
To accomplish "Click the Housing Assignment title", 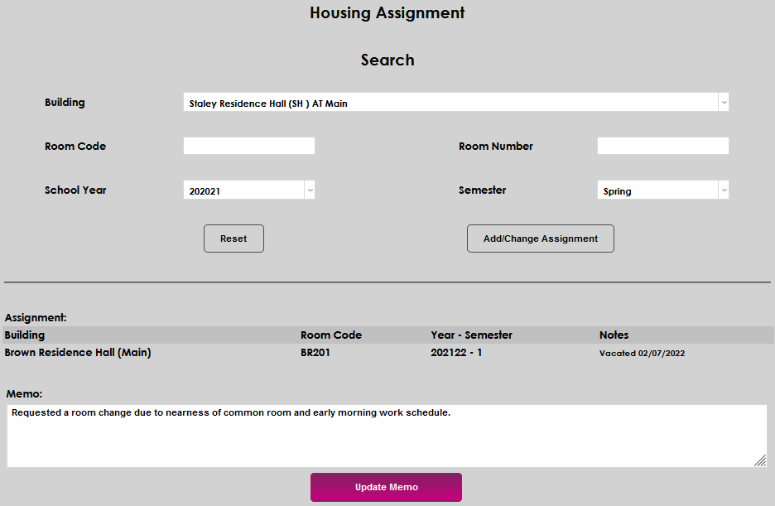I will pos(387,12).
